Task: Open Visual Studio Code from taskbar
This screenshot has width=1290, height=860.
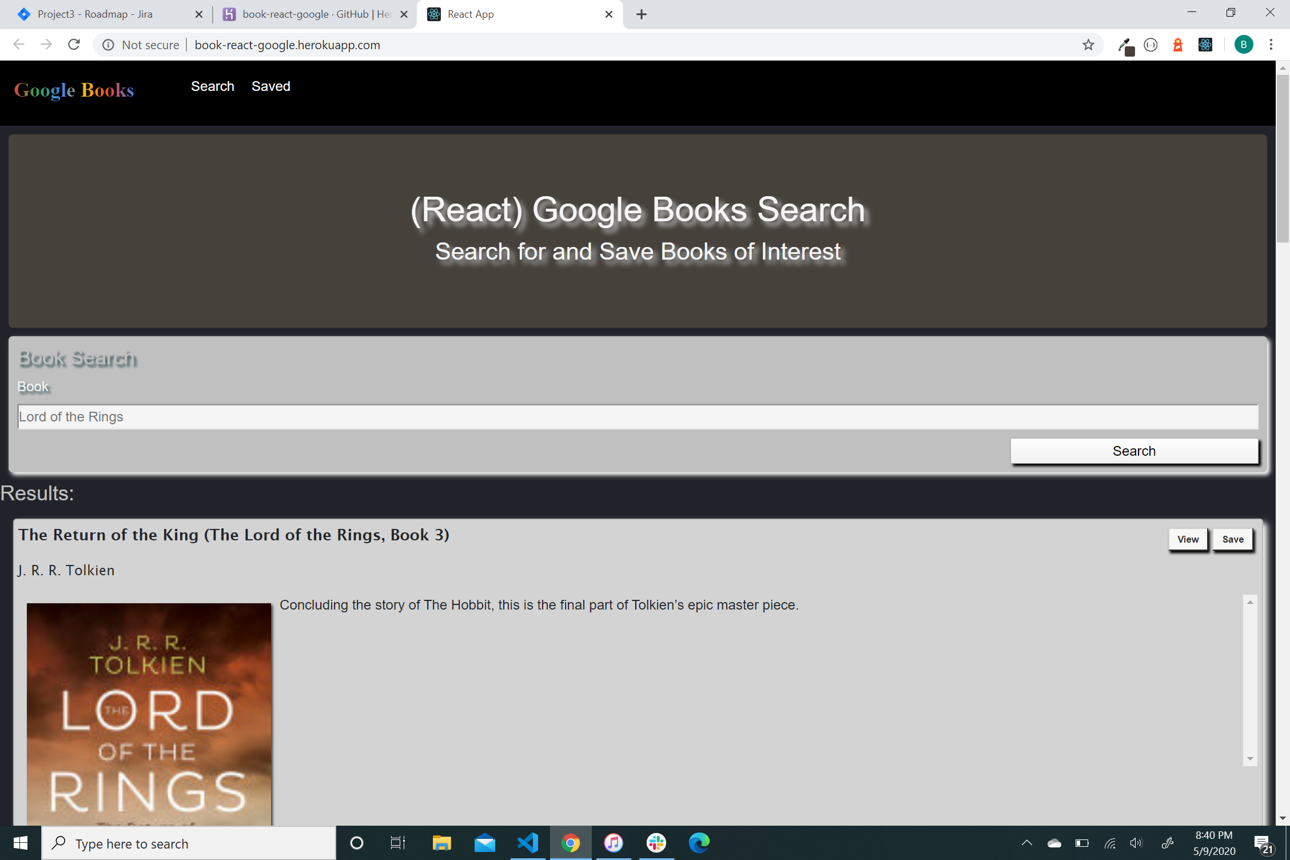Action: click(528, 843)
